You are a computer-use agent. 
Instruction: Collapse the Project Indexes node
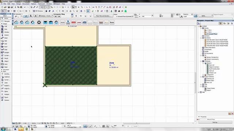pyautogui.click(x=201, y=77)
